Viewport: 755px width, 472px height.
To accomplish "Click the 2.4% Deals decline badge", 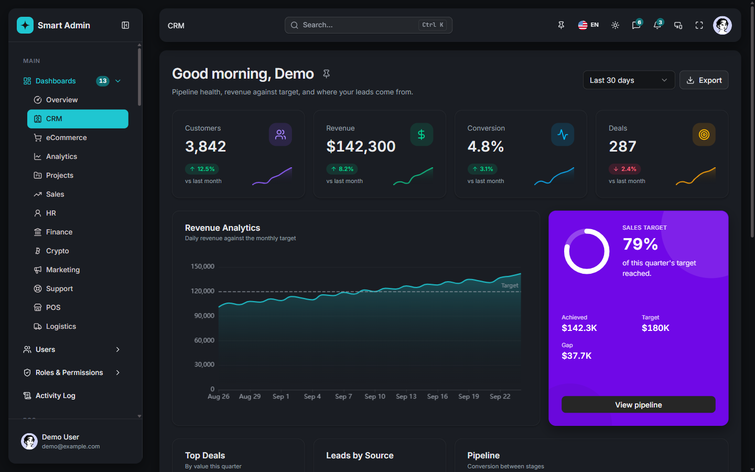I will tap(625, 169).
